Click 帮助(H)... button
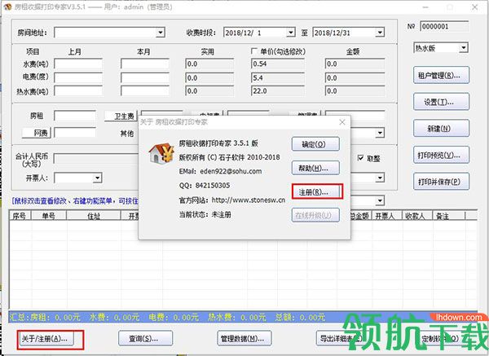 pos(315,168)
